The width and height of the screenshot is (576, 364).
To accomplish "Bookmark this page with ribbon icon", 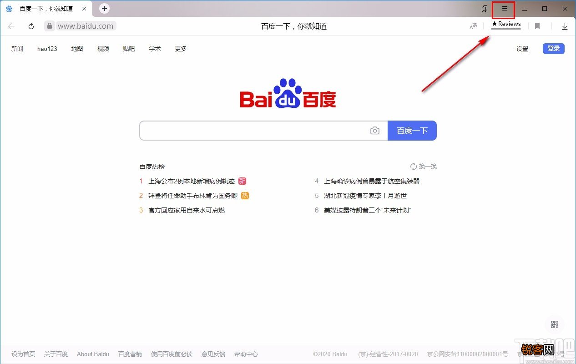I will pos(537,26).
